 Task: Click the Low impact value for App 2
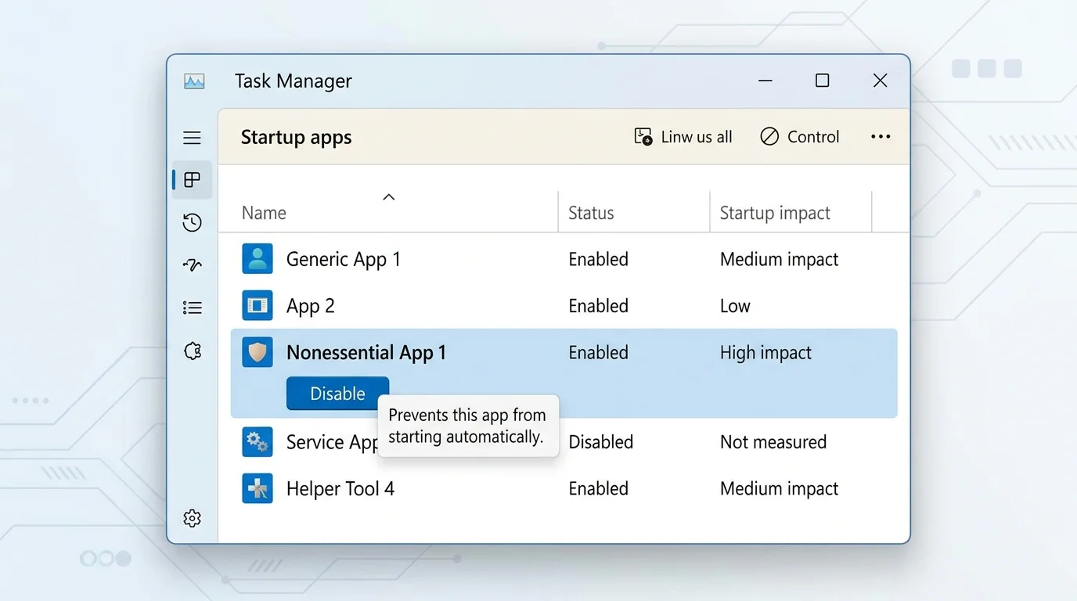click(735, 306)
